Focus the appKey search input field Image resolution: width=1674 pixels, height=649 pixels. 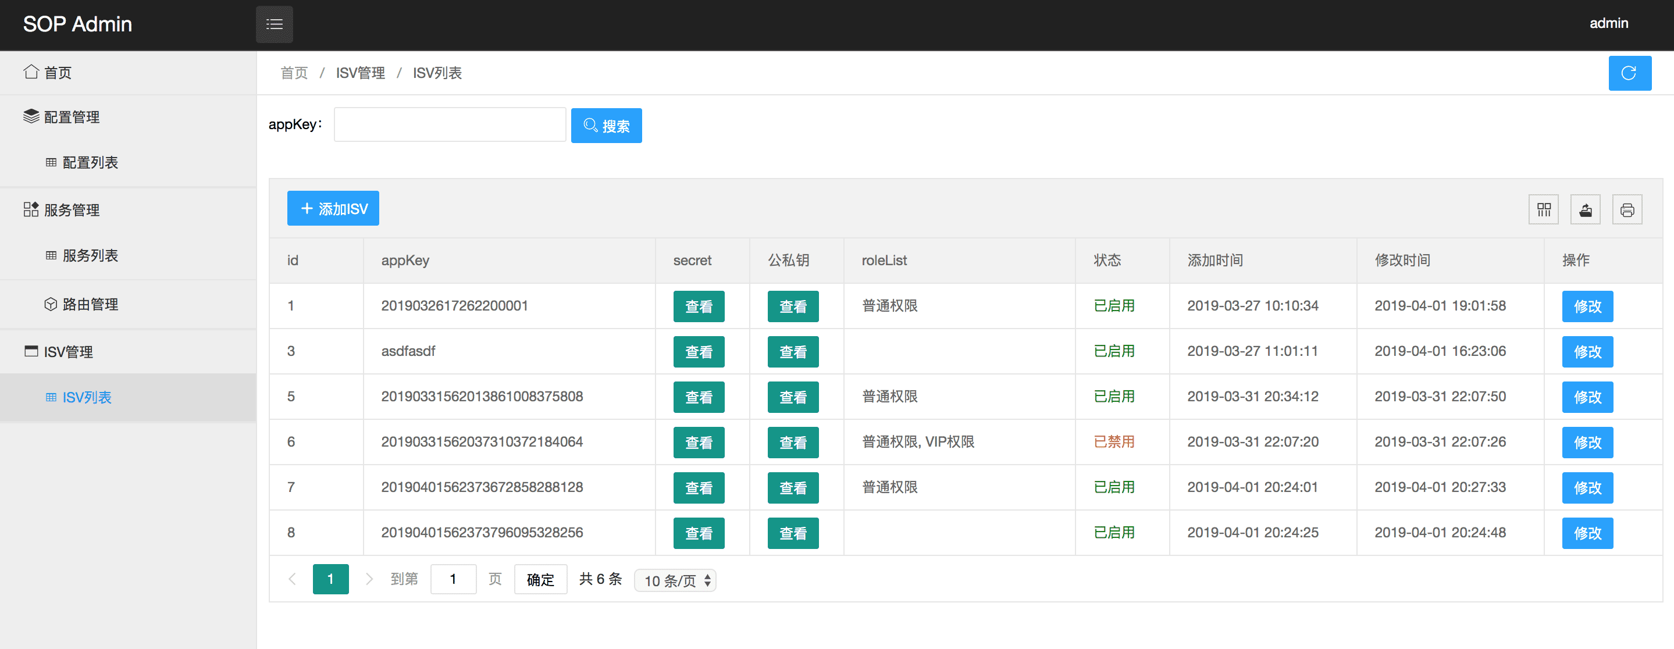450,124
